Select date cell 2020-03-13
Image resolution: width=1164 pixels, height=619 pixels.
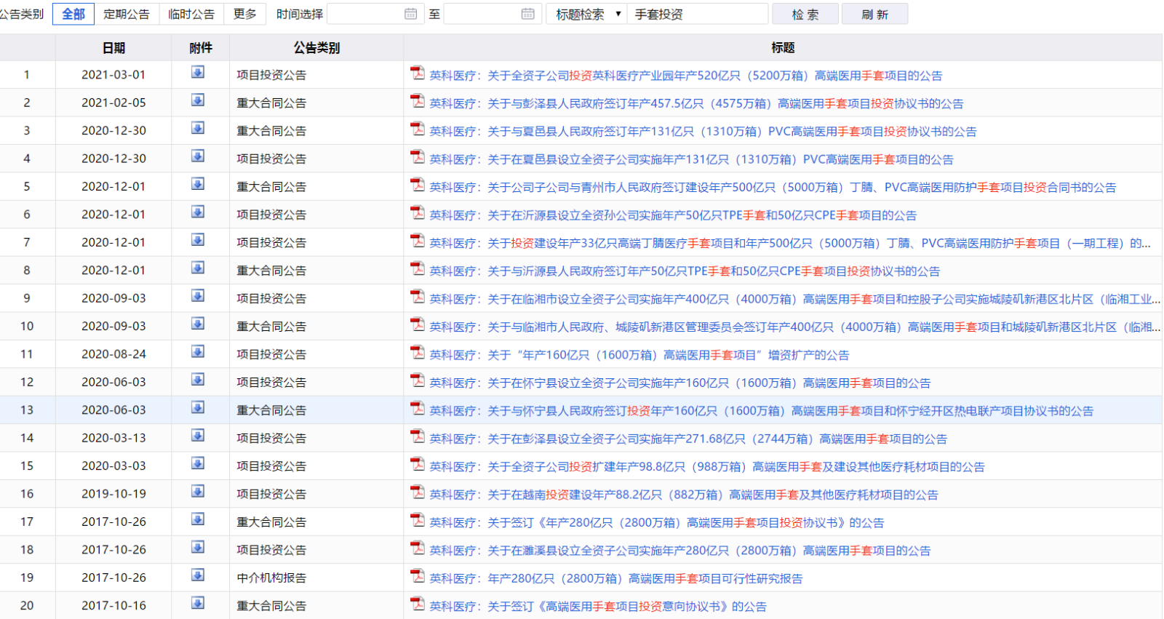point(113,438)
